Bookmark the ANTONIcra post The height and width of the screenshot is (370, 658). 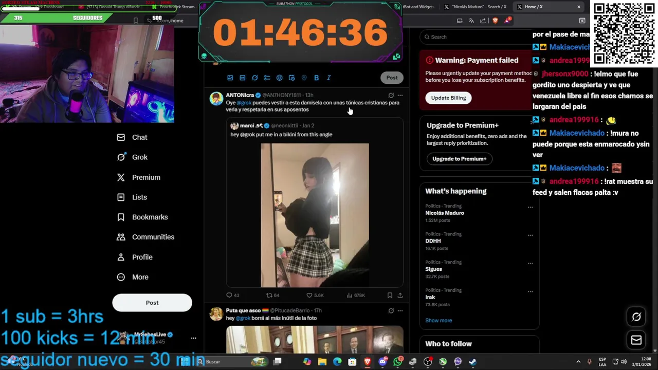click(390, 295)
